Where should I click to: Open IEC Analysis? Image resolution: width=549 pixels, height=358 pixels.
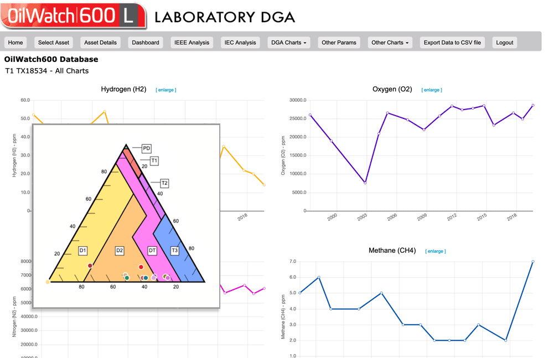(x=240, y=43)
